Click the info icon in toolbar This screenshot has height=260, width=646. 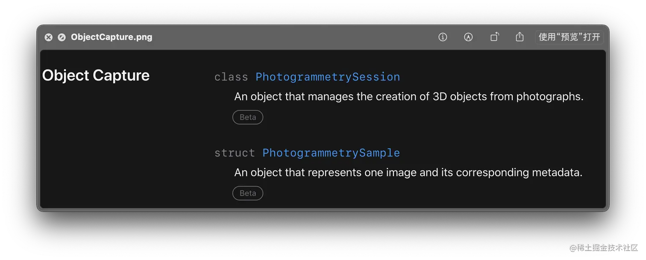pos(443,37)
